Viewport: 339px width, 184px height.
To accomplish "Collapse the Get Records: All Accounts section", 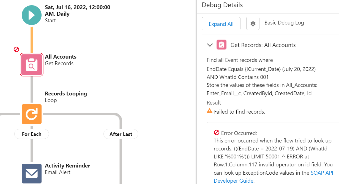I will click(x=210, y=45).
